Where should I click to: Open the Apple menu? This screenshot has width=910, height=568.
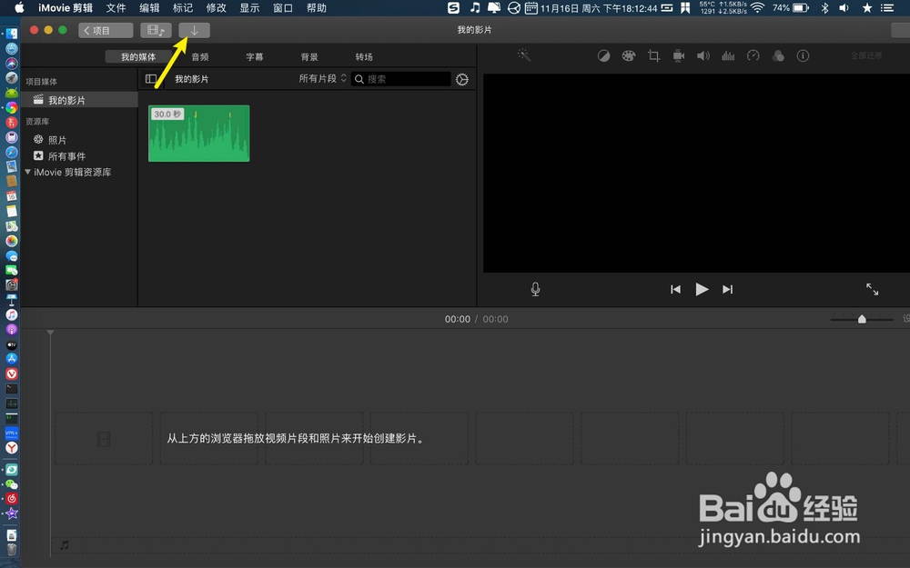pos(18,7)
